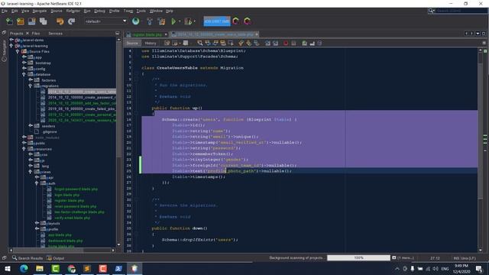
Task: Click Find Previous Occurrence editor icon
Action: pyautogui.click(x=208, y=43)
